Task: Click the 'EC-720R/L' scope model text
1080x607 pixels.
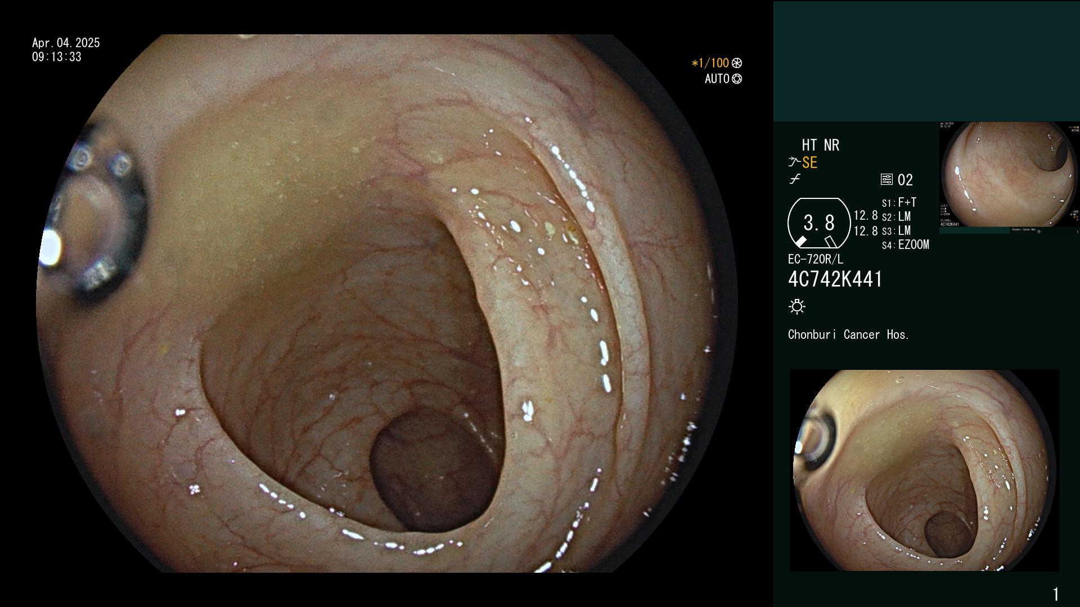Action: 816,259
